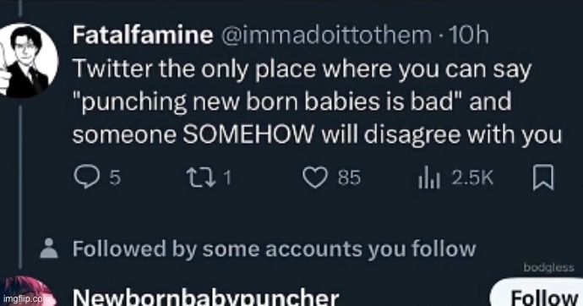Click the Newbornbabypuncher username

(x=205, y=298)
